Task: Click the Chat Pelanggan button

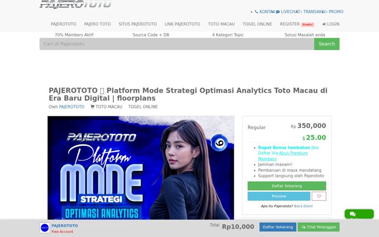Action: (x=318, y=227)
